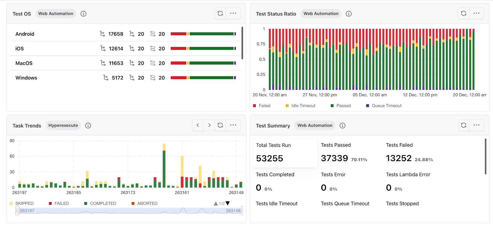Click the left handle of range slider
This screenshot has height=226, width=493.
(x=17, y=211)
